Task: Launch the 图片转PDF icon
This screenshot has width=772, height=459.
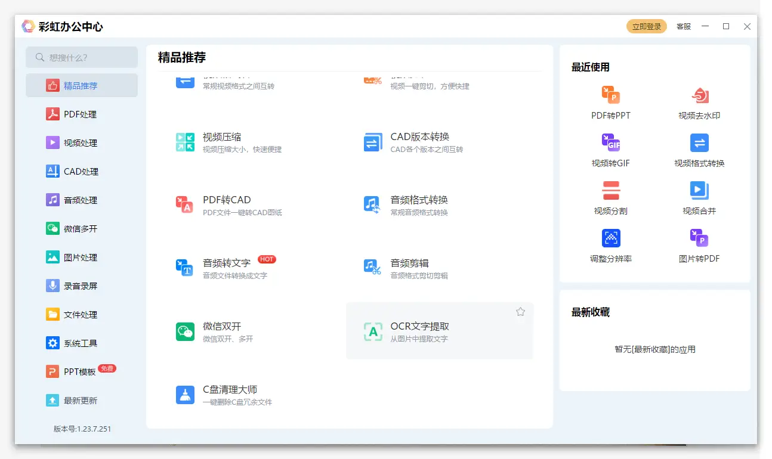Action: [699, 238]
